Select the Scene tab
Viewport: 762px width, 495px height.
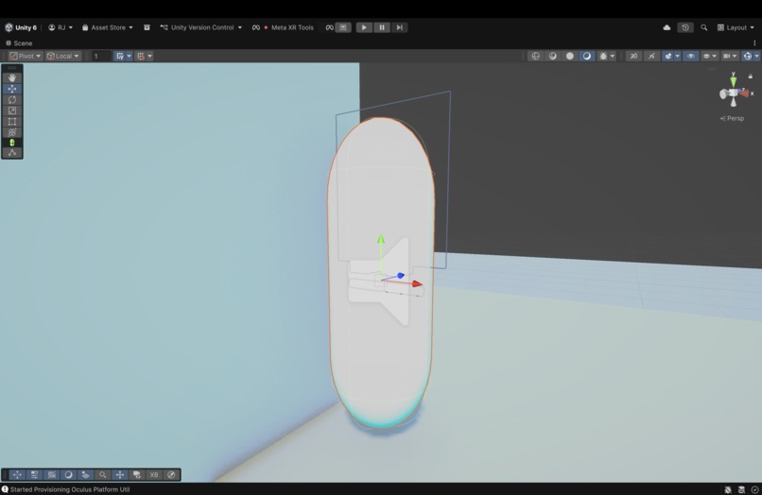click(x=19, y=43)
